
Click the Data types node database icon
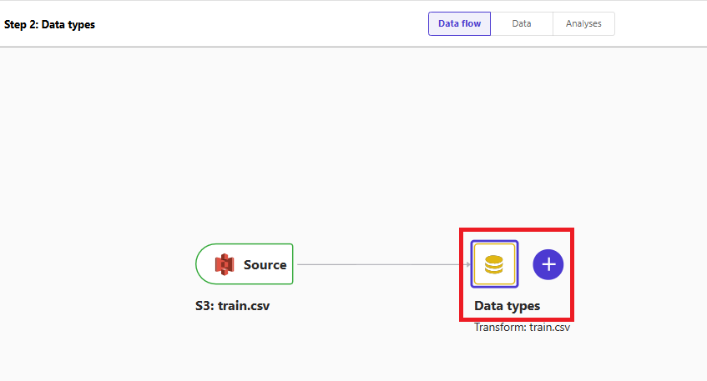pyautogui.click(x=494, y=264)
